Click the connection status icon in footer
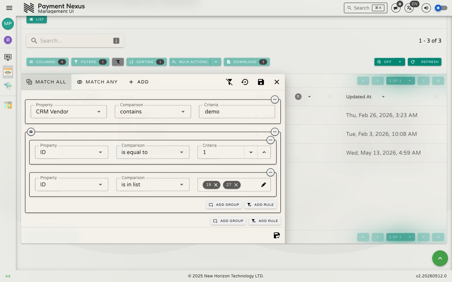452x282 pixels. (x=8, y=276)
